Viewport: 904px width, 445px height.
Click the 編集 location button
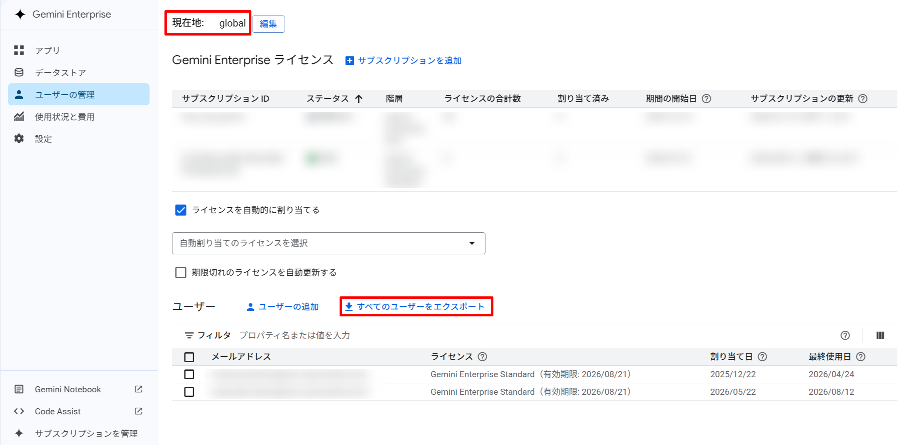coord(269,24)
